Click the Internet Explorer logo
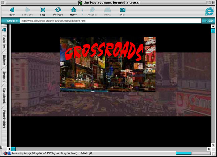 pos(209,11)
